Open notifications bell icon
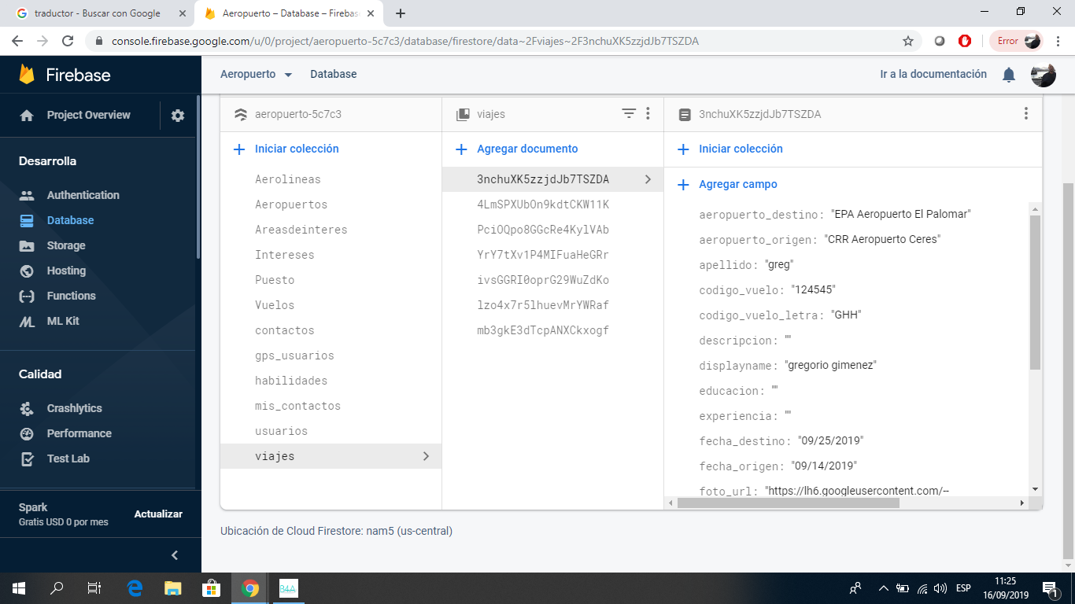Screen dimensions: 1075x604 pyautogui.click(x=1008, y=75)
